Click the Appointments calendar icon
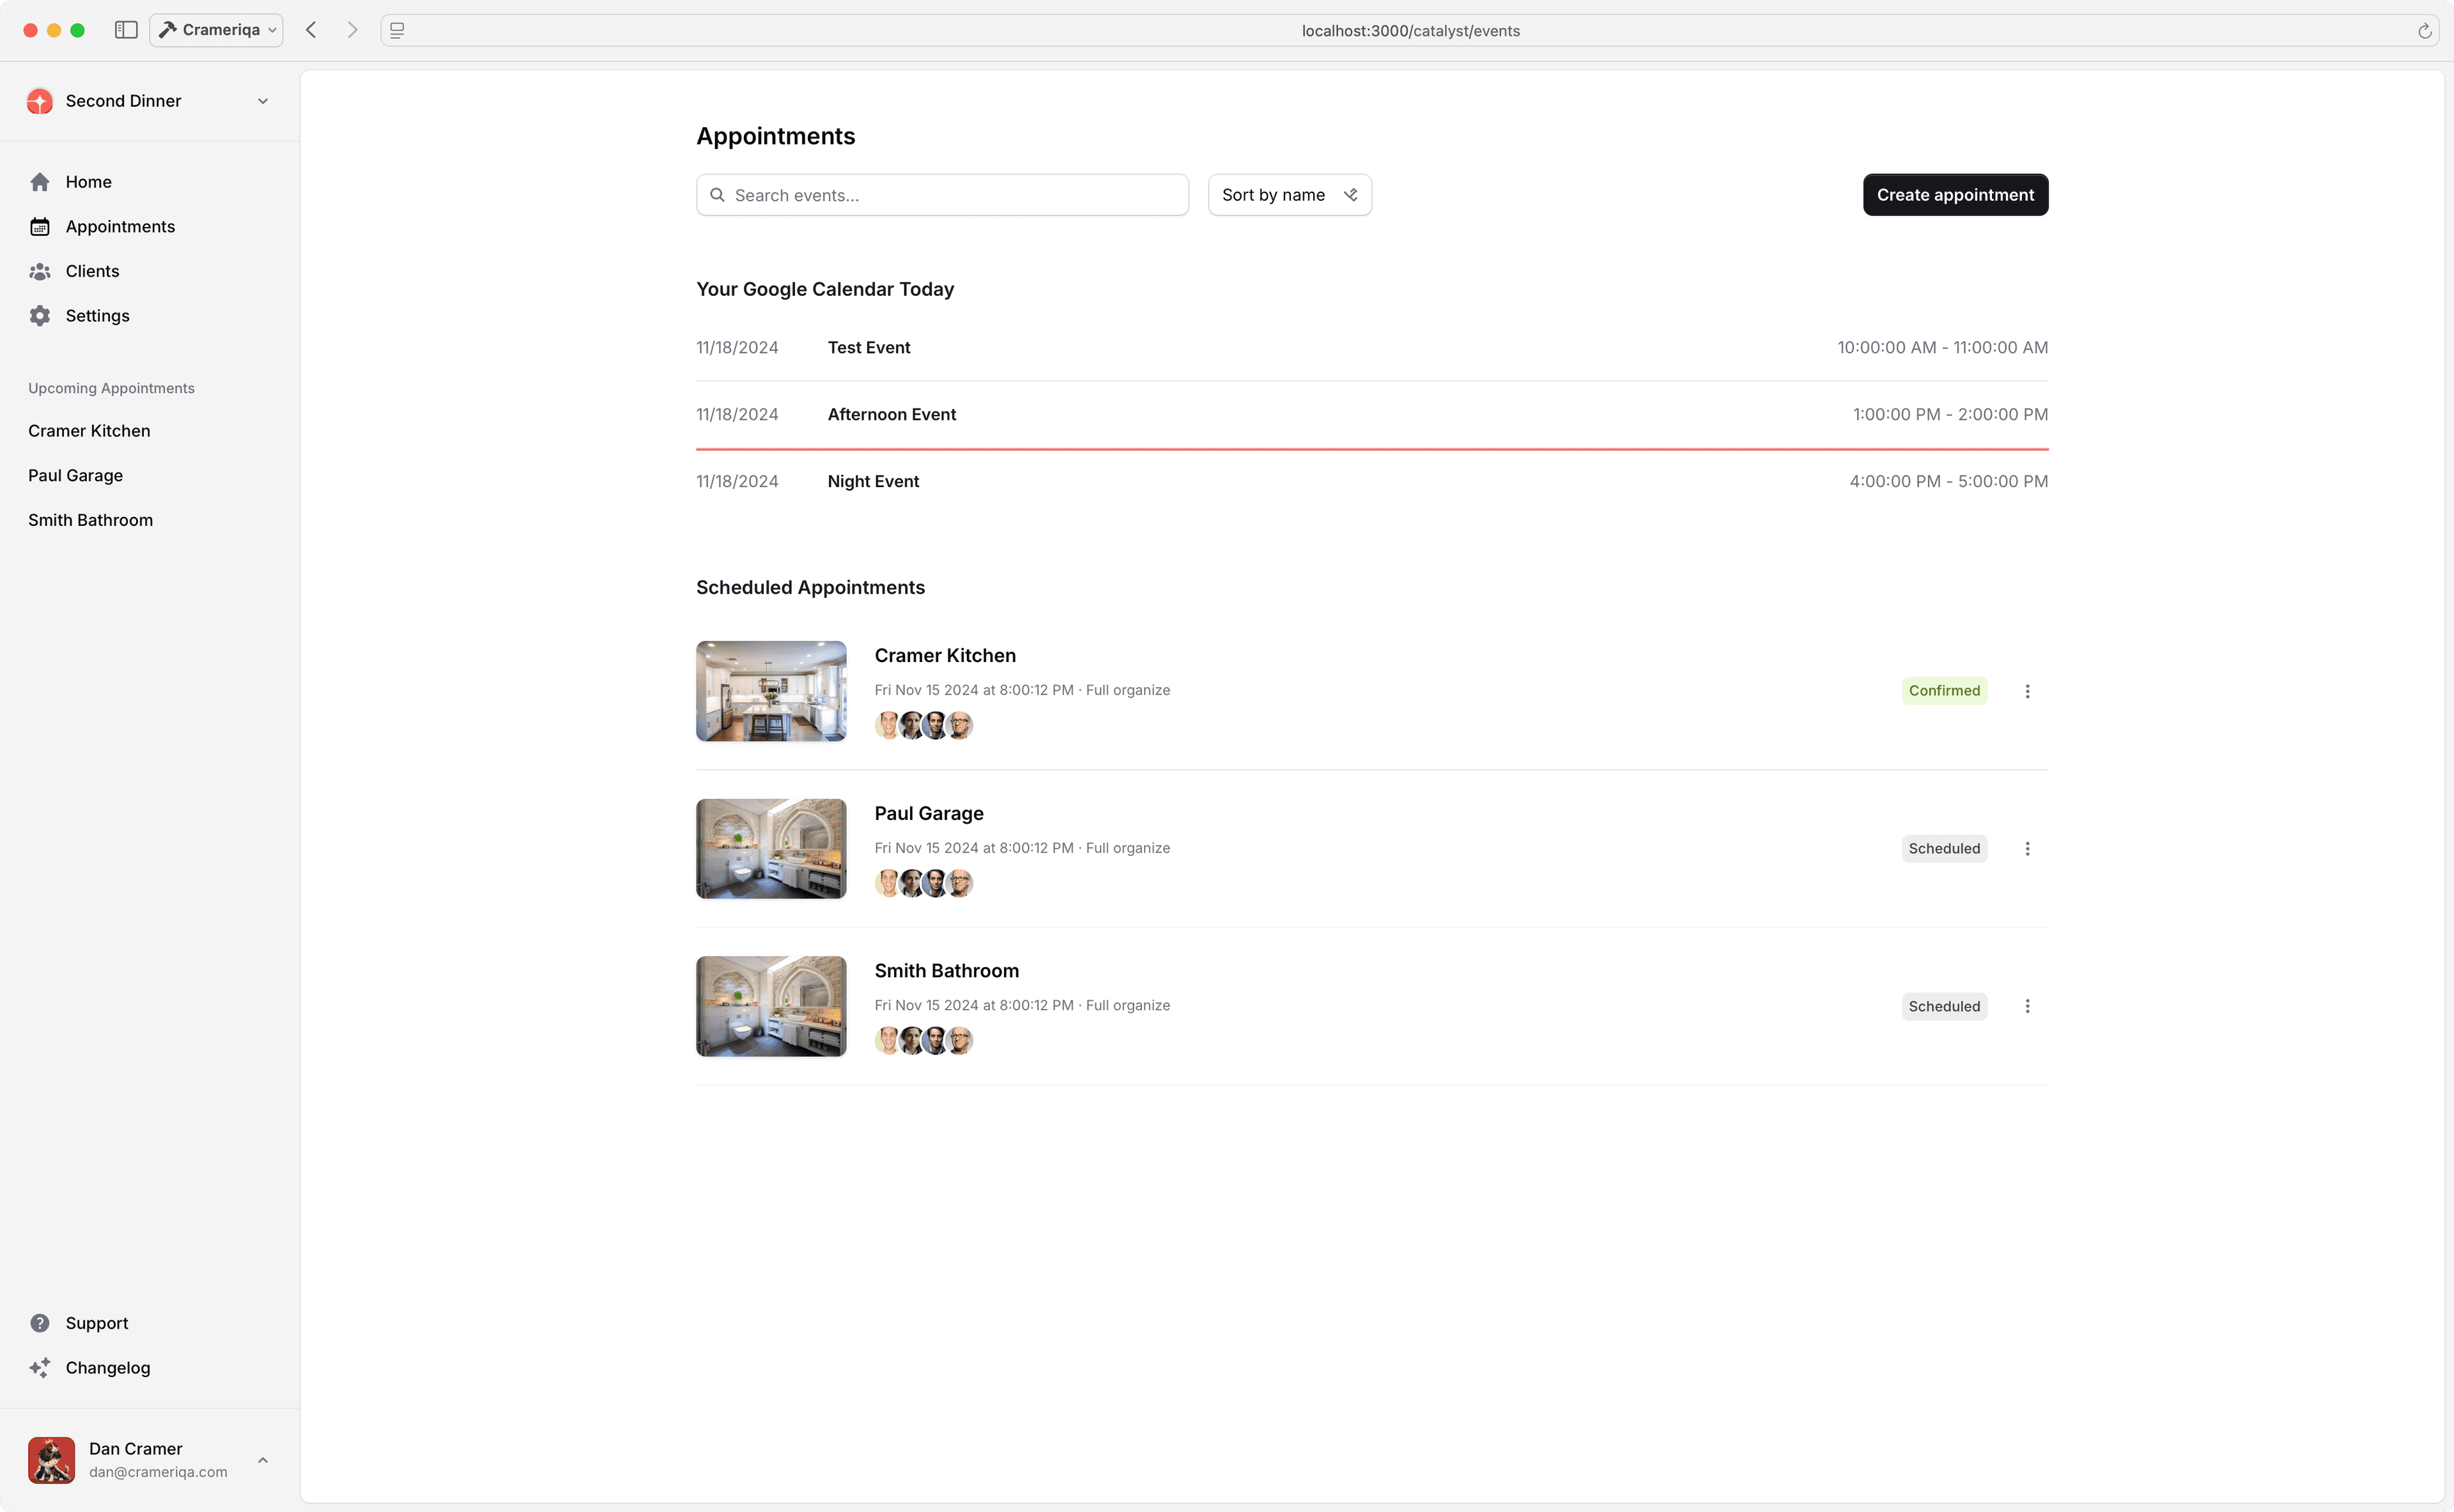Image resolution: width=2454 pixels, height=1512 pixels. coord(40,227)
